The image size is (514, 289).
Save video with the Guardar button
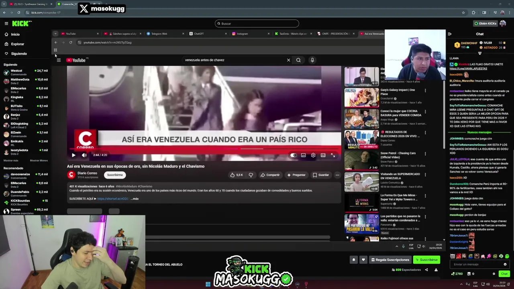click(321, 175)
